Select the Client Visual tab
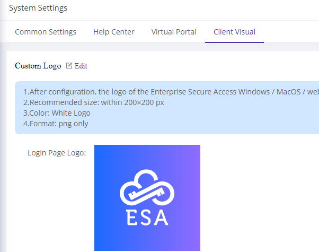319x252 pixels. pos(234,32)
